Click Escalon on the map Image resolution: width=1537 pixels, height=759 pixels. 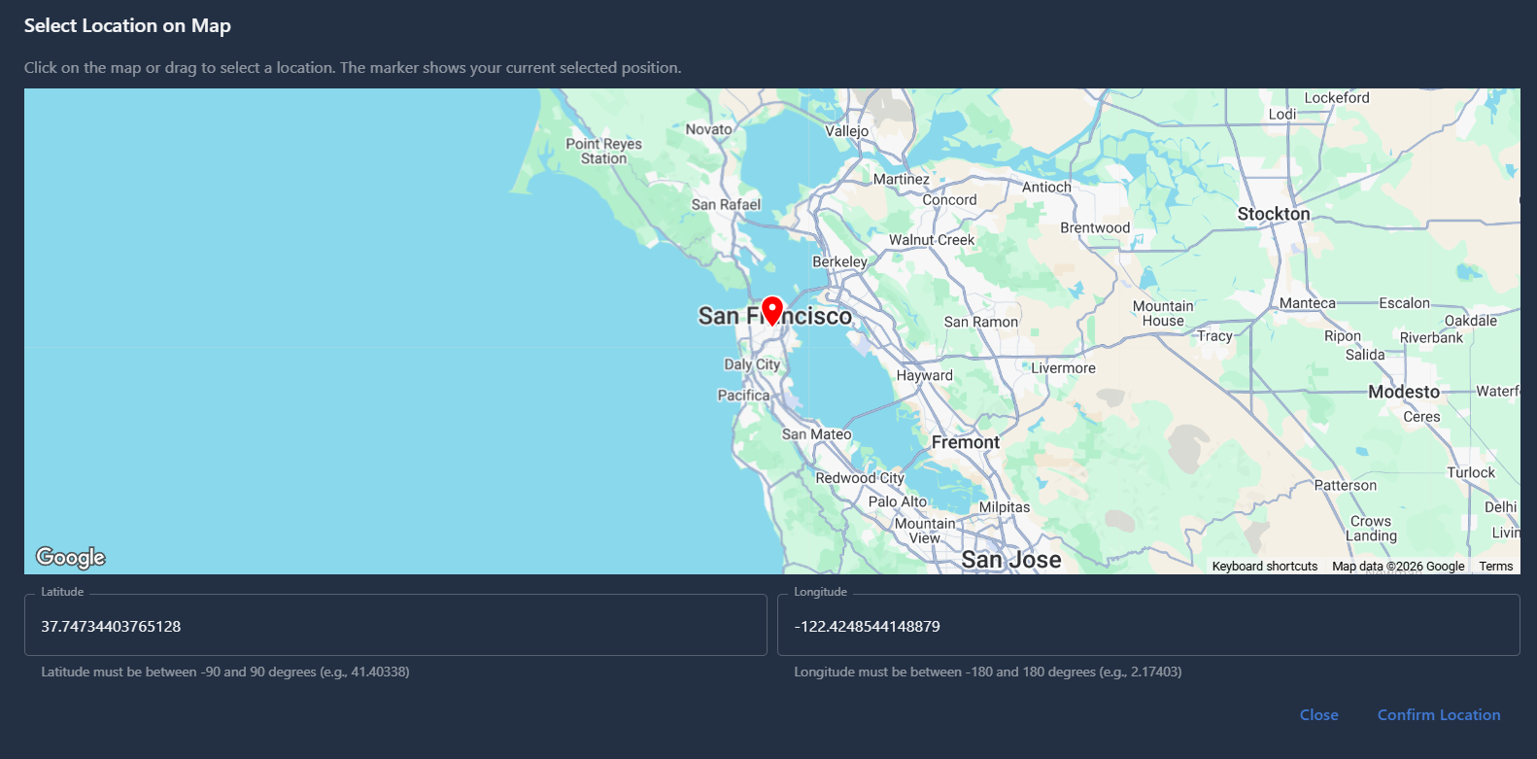click(1405, 303)
